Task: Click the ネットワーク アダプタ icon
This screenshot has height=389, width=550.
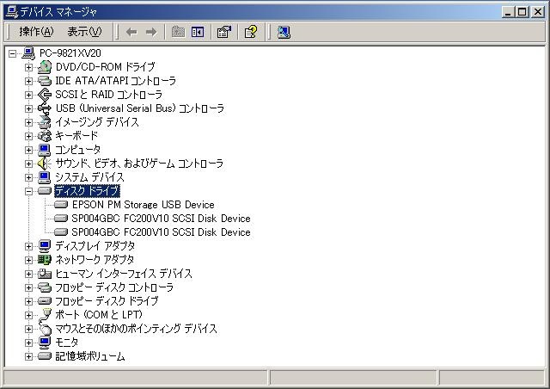Action: click(x=45, y=260)
